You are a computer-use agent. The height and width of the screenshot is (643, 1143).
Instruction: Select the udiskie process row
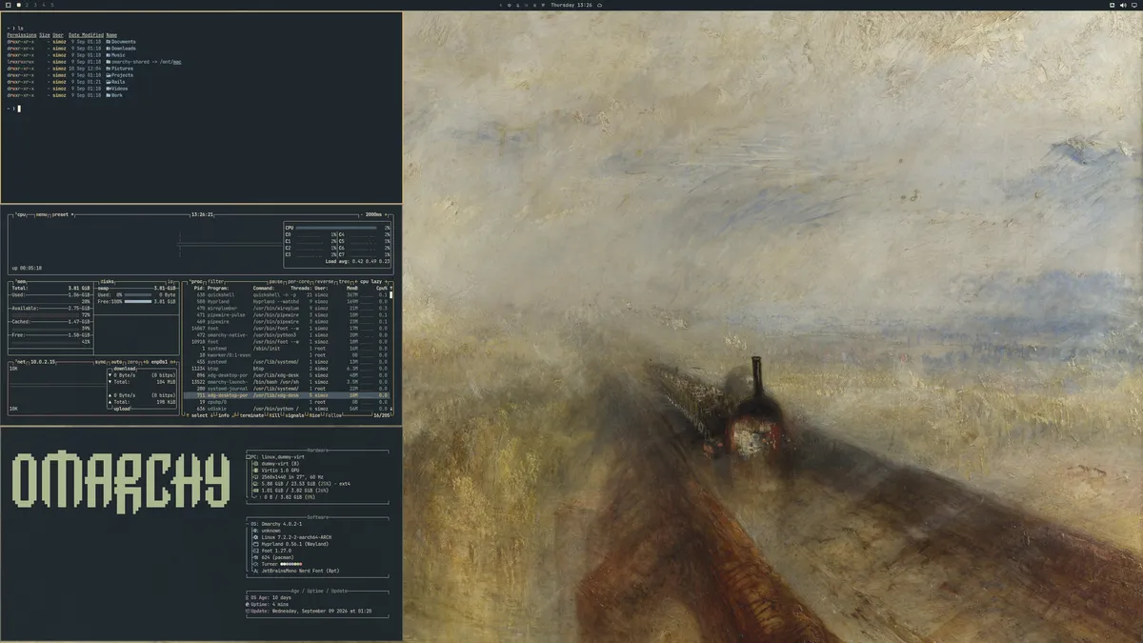point(286,409)
